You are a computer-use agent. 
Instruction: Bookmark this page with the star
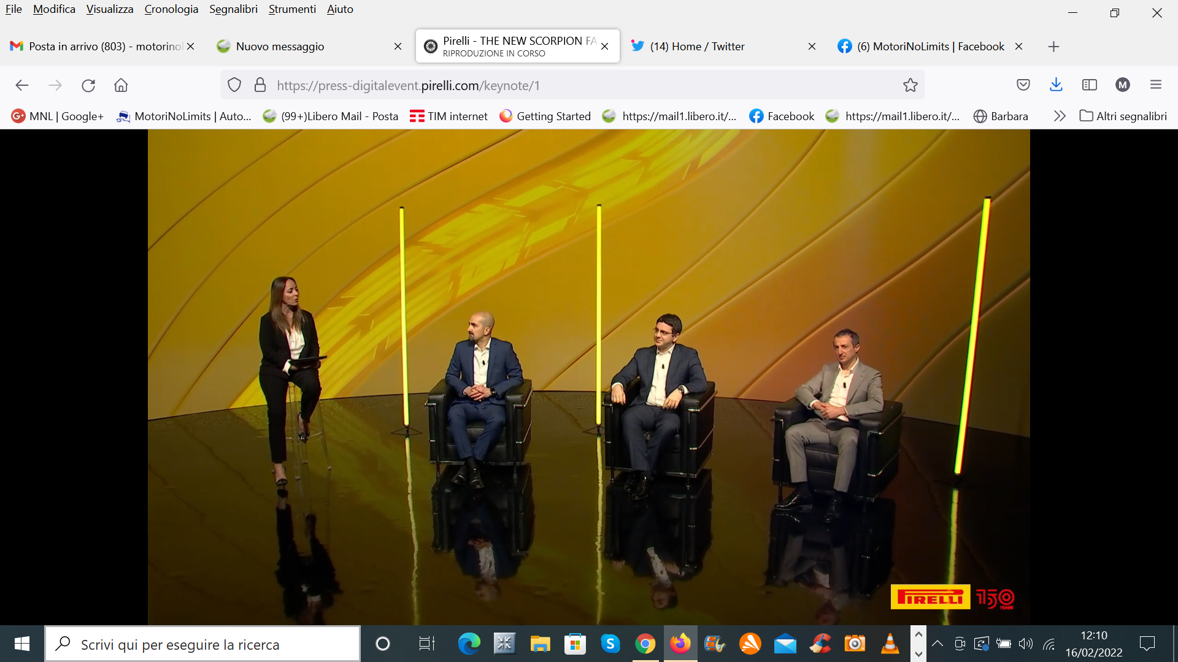click(x=910, y=85)
